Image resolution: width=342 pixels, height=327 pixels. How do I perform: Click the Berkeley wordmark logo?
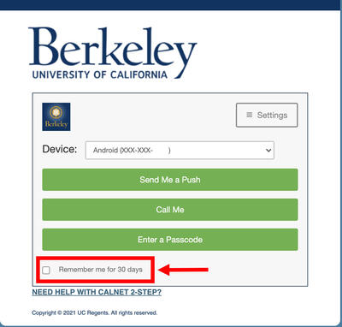pyautogui.click(x=113, y=53)
